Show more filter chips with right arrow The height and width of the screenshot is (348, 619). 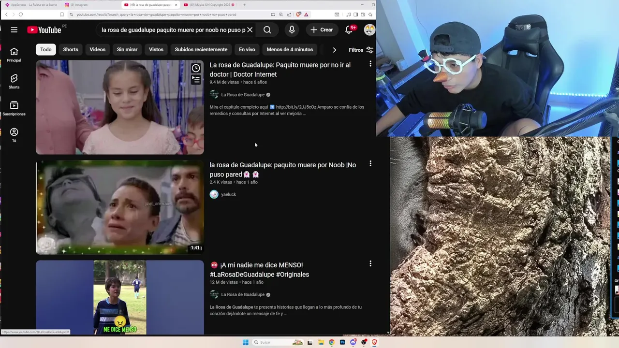tap(334, 50)
